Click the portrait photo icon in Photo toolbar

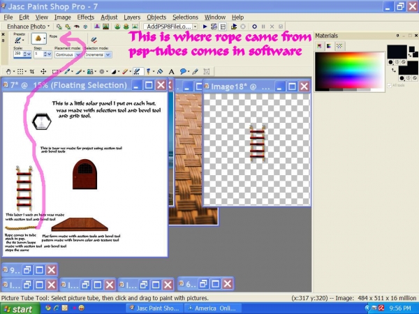coord(97,27)
